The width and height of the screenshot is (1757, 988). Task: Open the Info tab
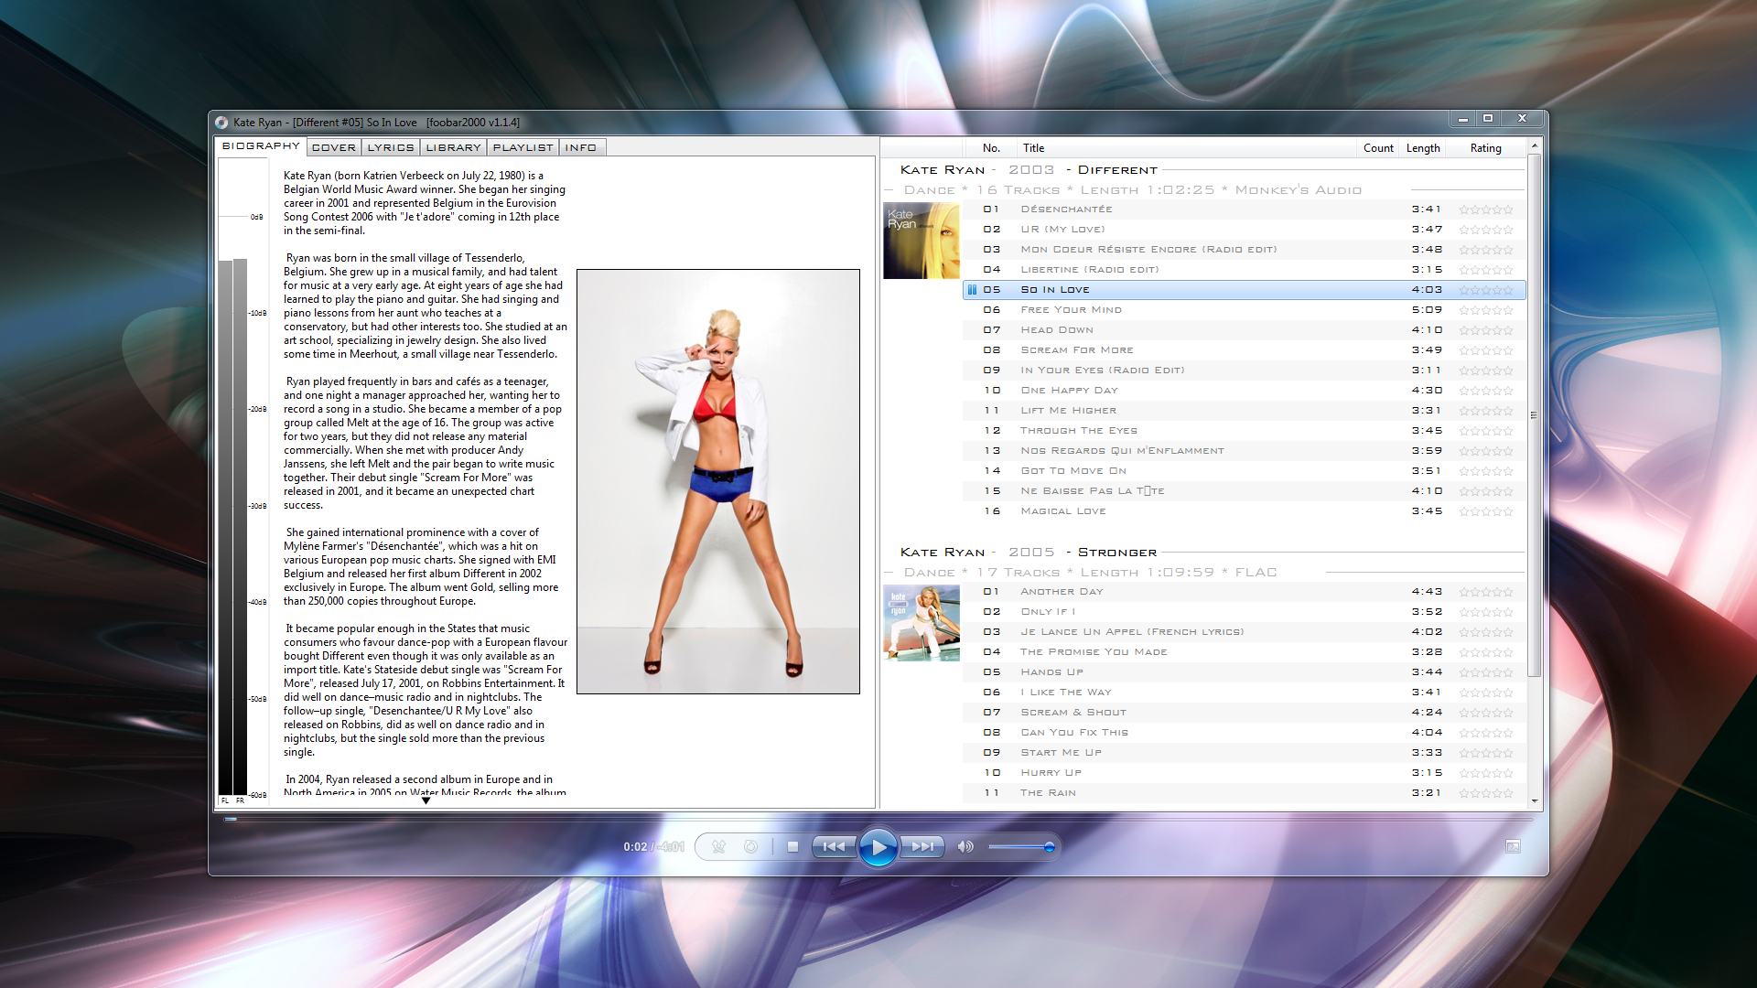click(x=581, y=147)
